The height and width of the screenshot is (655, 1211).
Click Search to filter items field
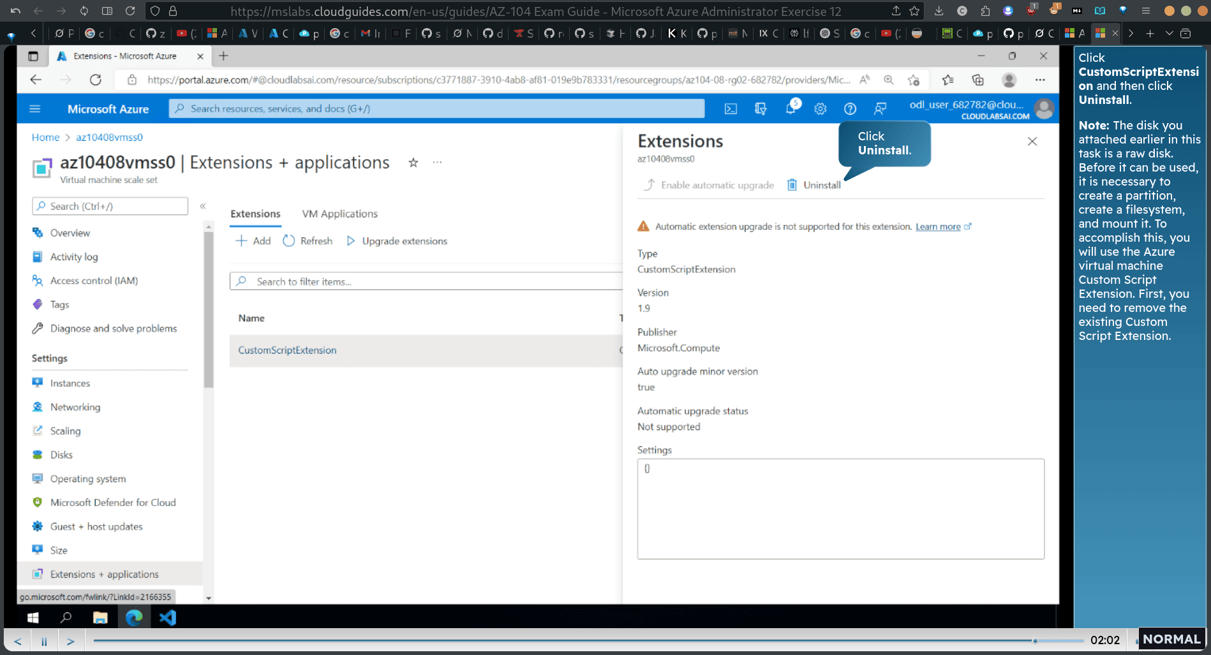point(426,281)
